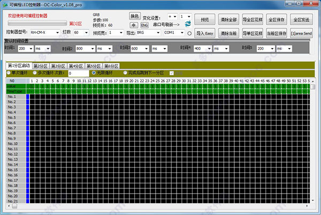
Task: Click the 导入 Easy button
Action: pyautogui.click(x=205, y=33)
